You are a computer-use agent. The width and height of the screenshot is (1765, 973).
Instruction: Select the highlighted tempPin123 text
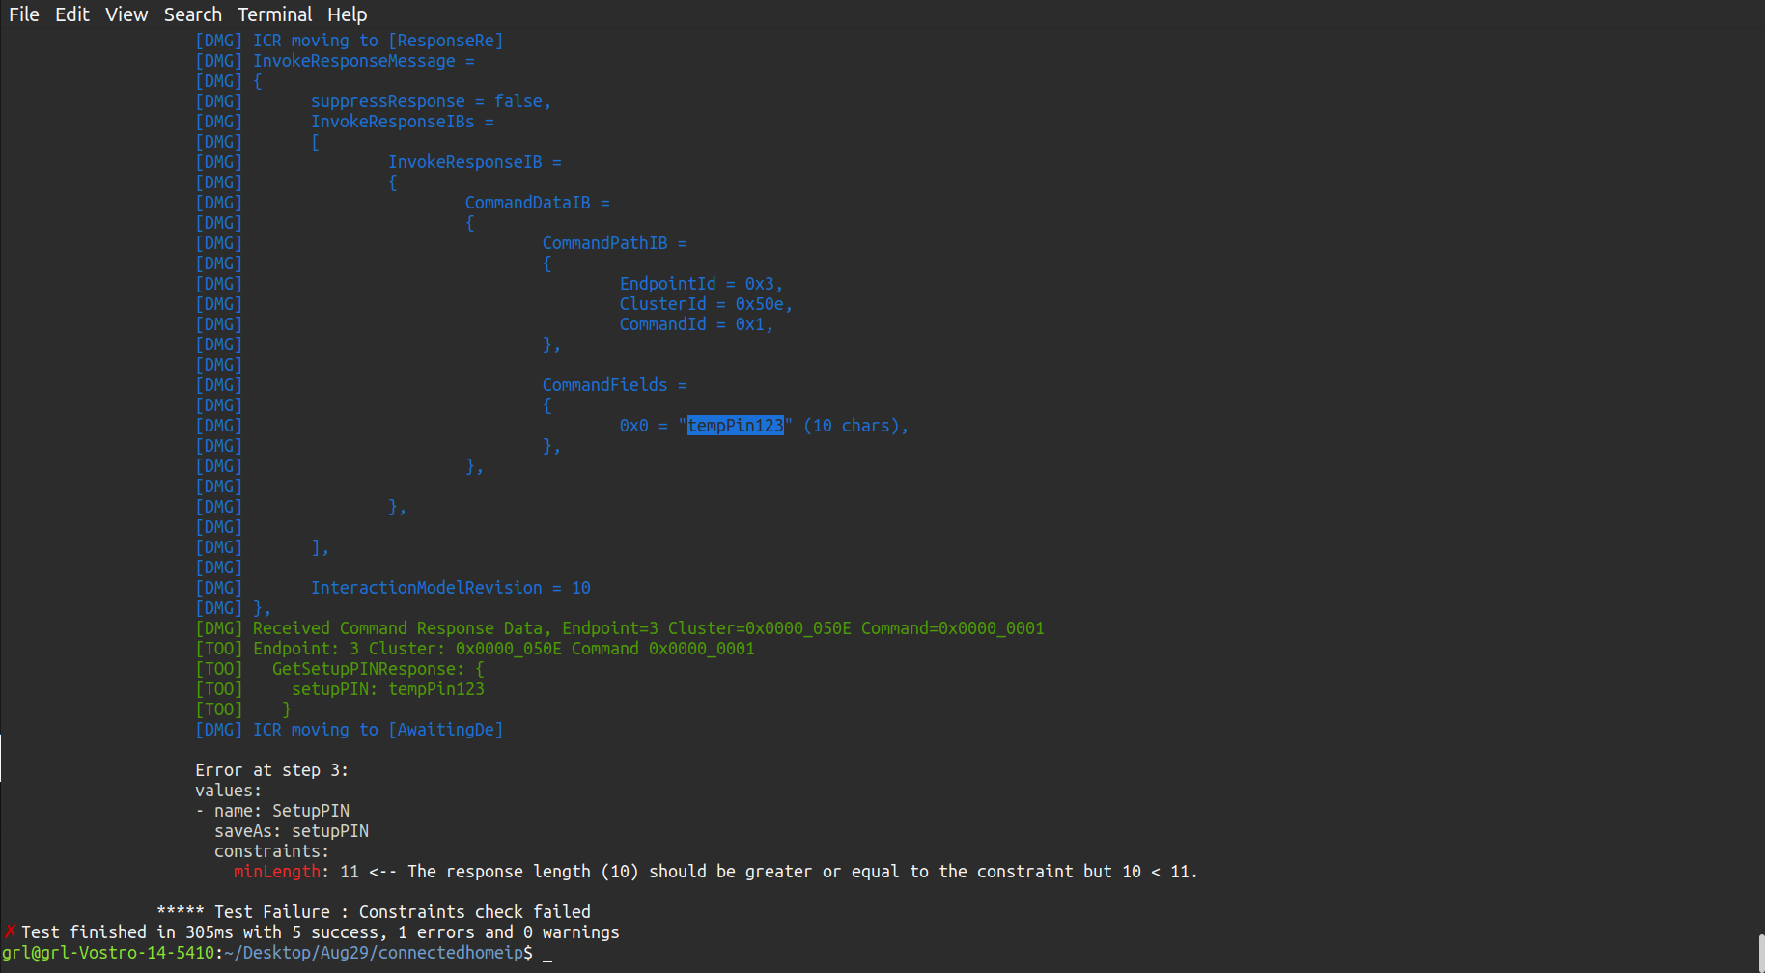tap(735, 425)
